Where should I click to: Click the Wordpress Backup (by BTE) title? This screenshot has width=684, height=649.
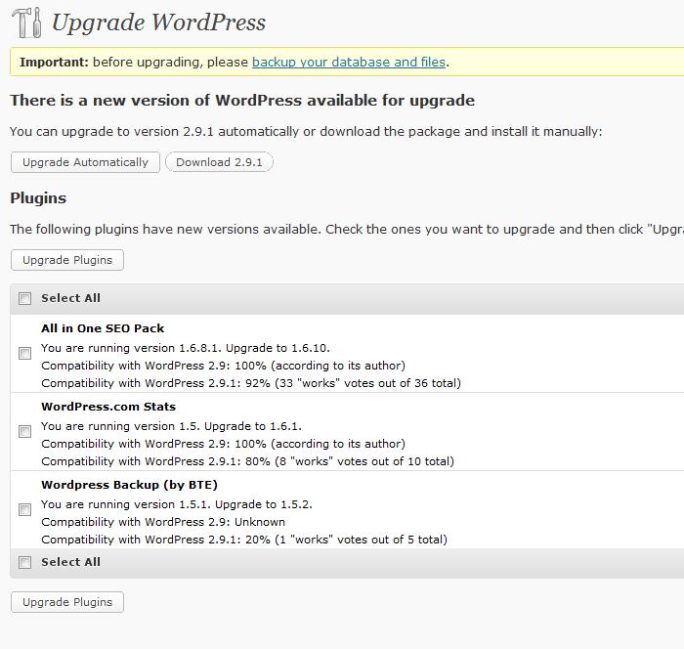[x=129, y=485]
